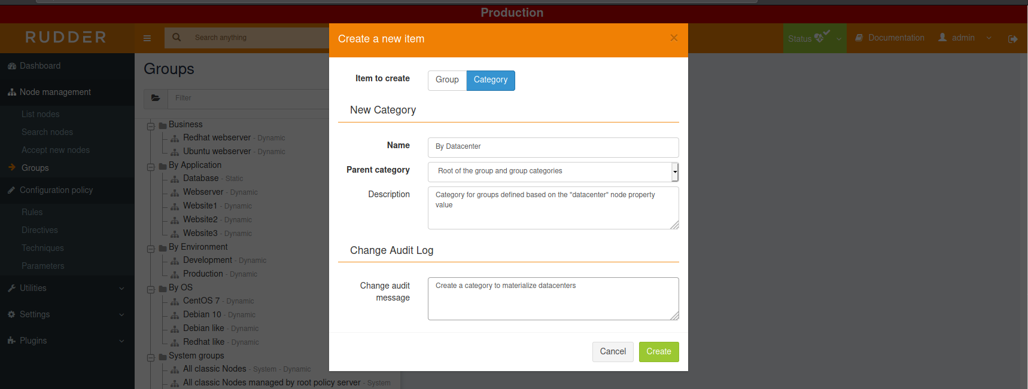Viewport: 1028px width, 389px height.
Task: Click the By OS folder icon
Action: 162,289
